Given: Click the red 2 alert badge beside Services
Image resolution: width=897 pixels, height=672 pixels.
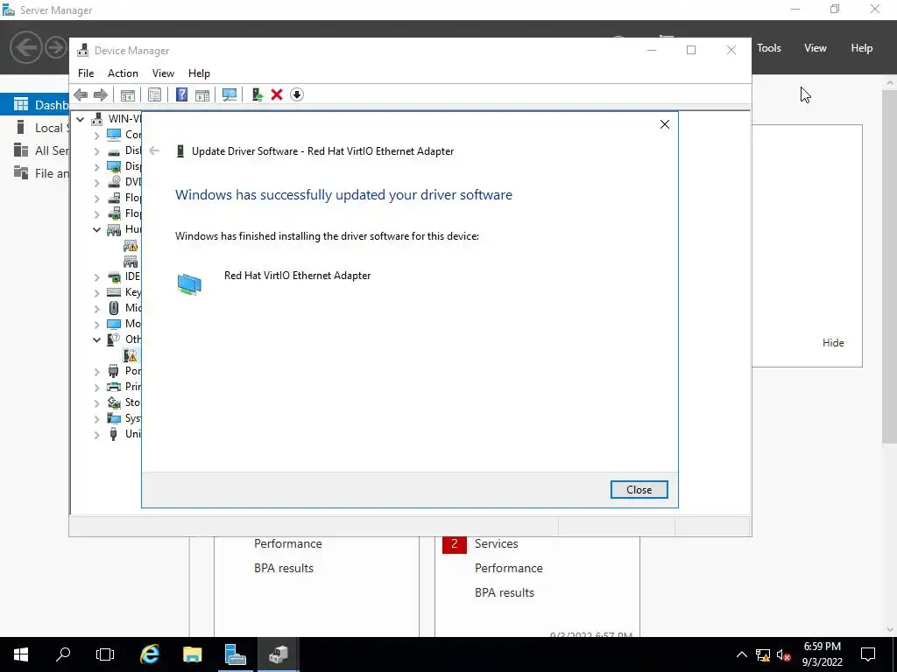Looking at the screenshot, I should [455, 544].
